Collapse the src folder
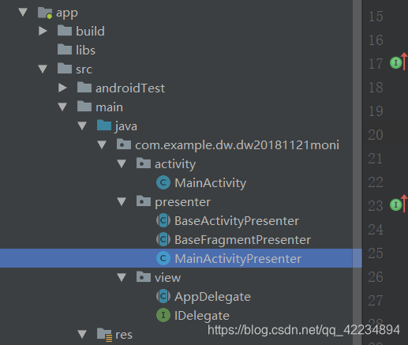This screenshot has width=408, height=345. pyautogui.click(x=43, y=69)
